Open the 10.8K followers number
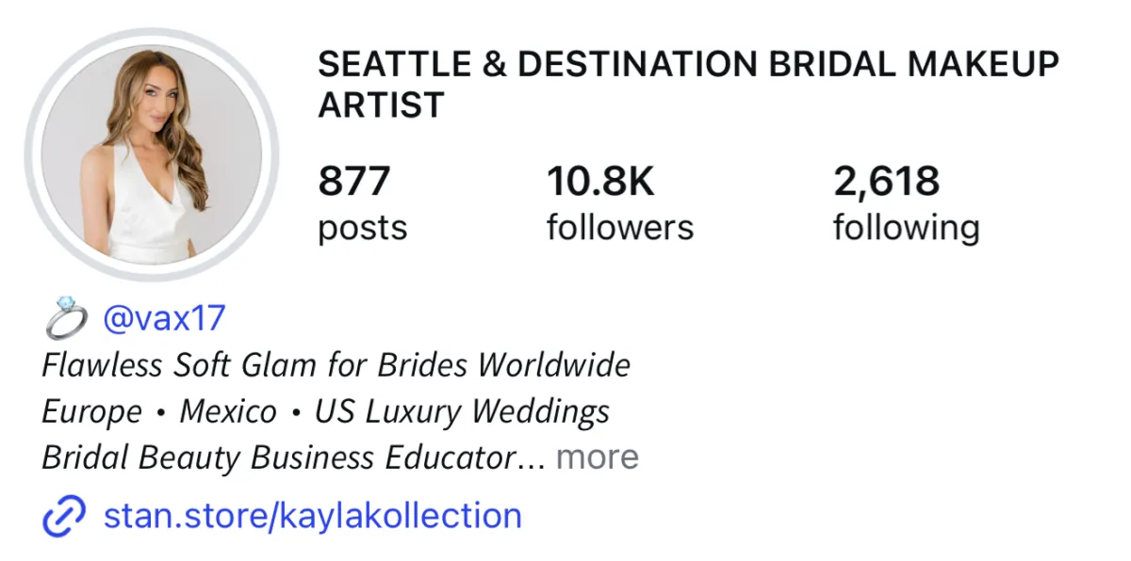 (600, 181)
